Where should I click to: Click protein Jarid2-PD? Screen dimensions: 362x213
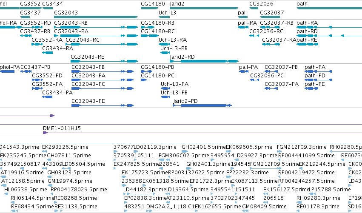pos(185,101)
